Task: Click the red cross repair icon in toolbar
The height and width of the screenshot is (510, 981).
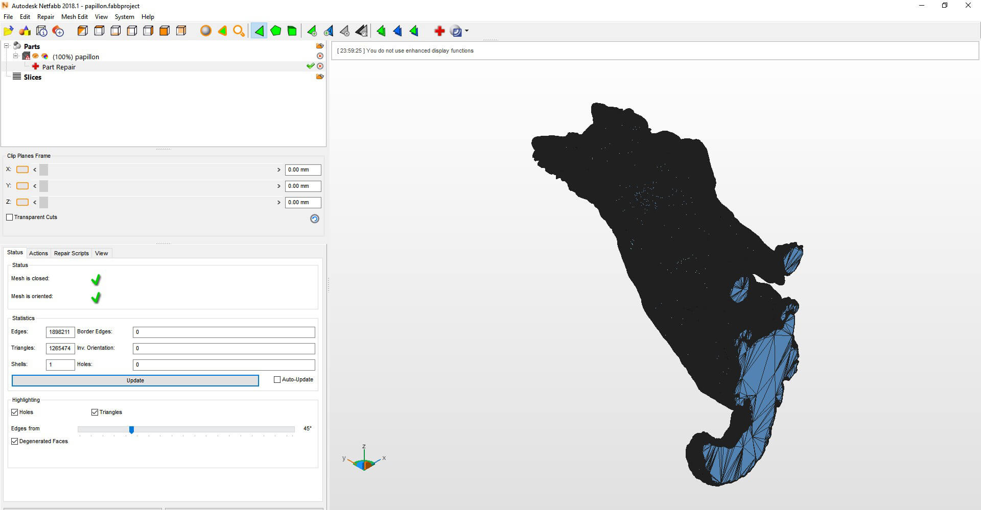Action: click(x=439, y=31)
